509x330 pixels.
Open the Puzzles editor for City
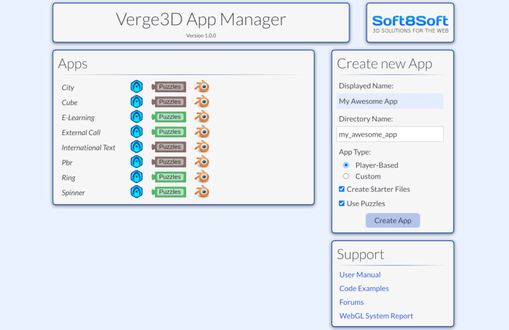pyautogui.click(x=169, y=87)
